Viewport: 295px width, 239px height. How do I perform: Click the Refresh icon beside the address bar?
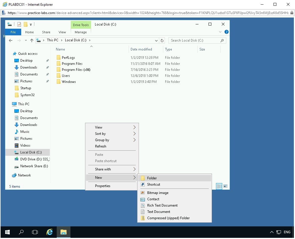tap(162, 40)
